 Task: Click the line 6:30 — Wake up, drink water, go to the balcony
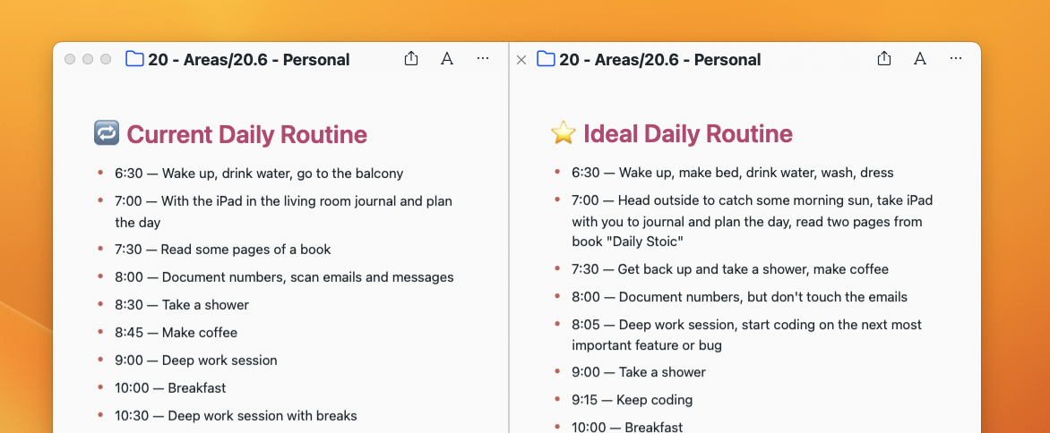(x=259, y=174)
